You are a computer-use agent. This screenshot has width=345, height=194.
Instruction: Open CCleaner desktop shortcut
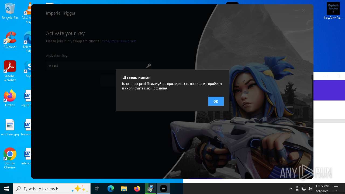click(10, 40)
